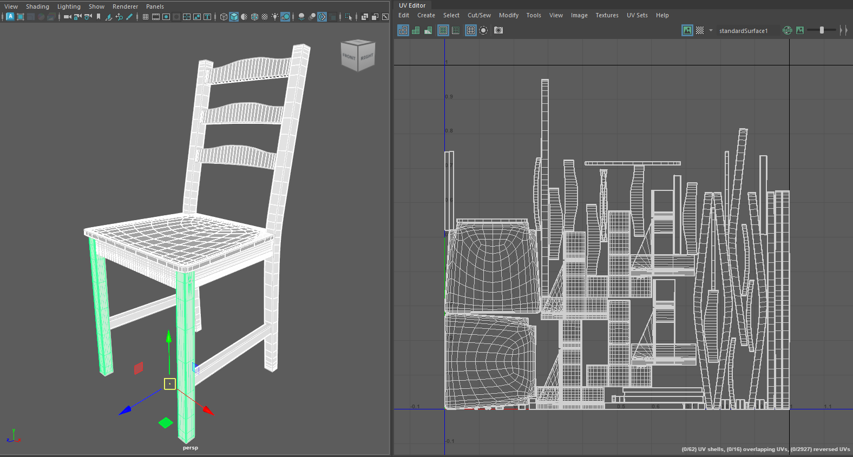Click the Lock Camera icon
This screenshot has width=853, height=457.
coord(77,17)
